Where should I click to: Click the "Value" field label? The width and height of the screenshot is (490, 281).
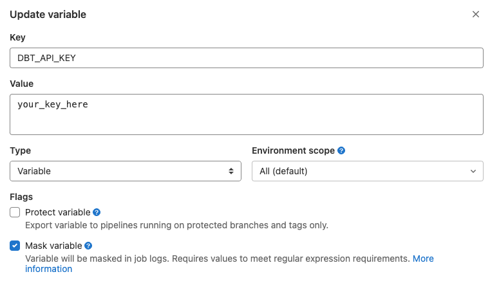21,84
